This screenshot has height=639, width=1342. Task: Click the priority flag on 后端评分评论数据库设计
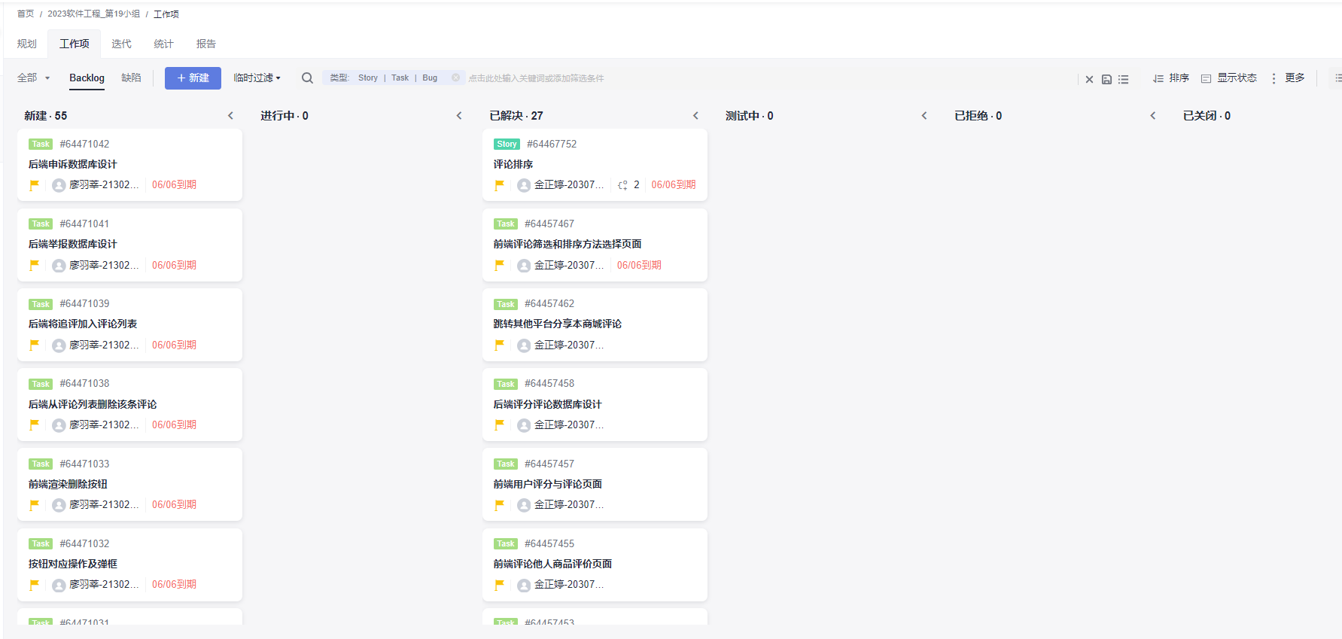(x=499, y=424)
